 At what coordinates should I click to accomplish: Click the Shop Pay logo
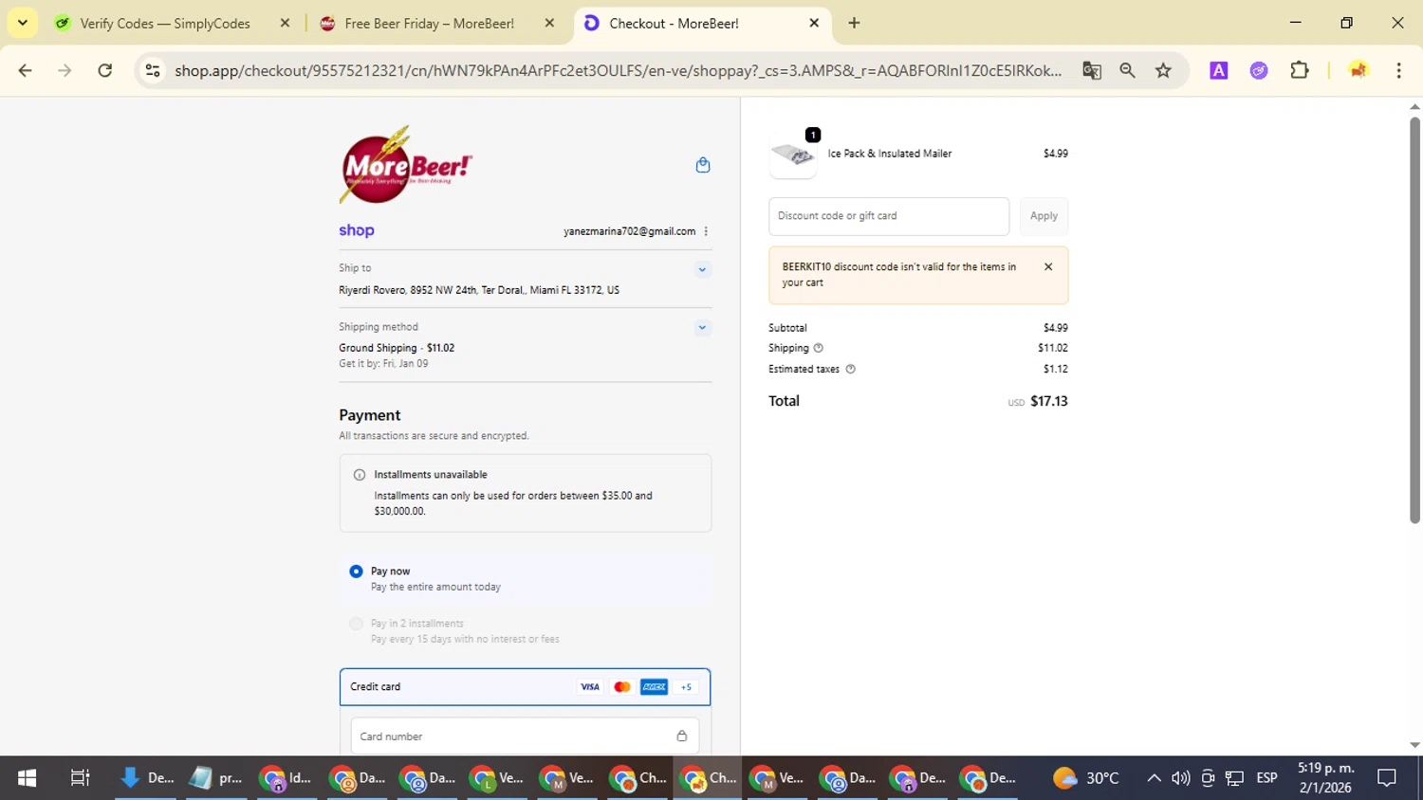click(357, 230)
